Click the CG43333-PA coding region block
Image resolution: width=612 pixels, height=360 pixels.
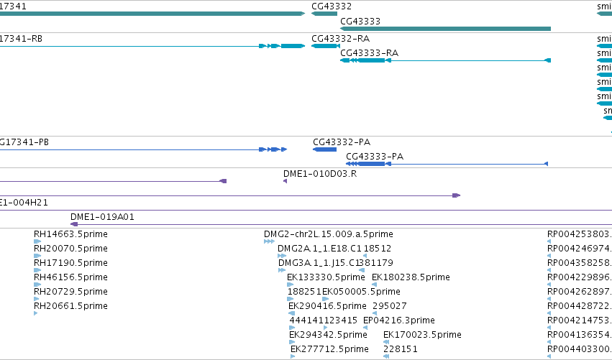372,164
